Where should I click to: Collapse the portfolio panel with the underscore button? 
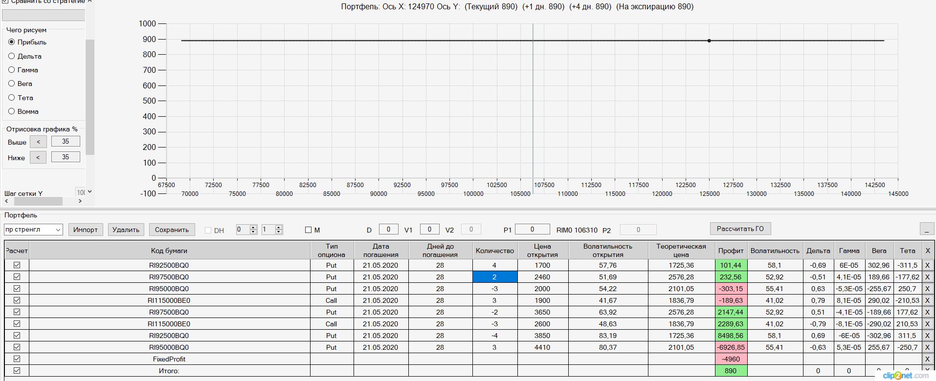point(927,229)
